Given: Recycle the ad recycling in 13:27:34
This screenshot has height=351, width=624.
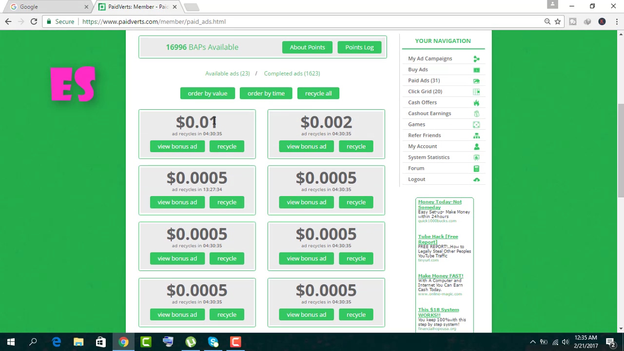Looking at the screenshot, I should coord(227,202).
